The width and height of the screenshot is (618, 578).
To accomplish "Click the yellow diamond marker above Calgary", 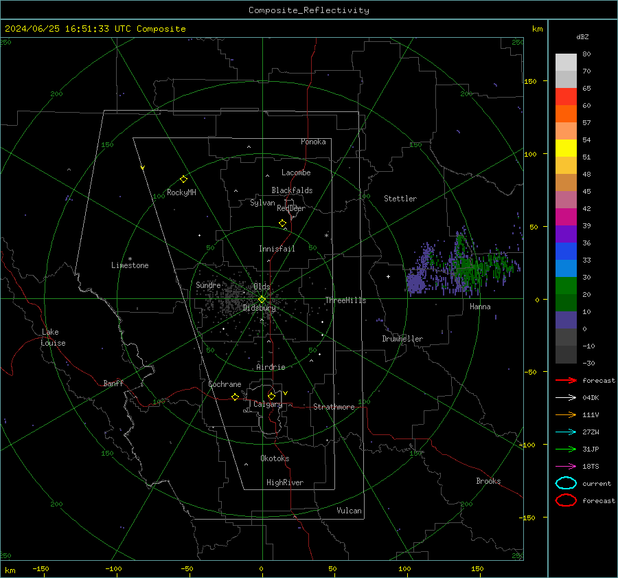I will pos(271,396).
